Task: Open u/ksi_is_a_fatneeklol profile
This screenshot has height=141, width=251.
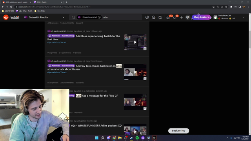Action: coord(85,91)
